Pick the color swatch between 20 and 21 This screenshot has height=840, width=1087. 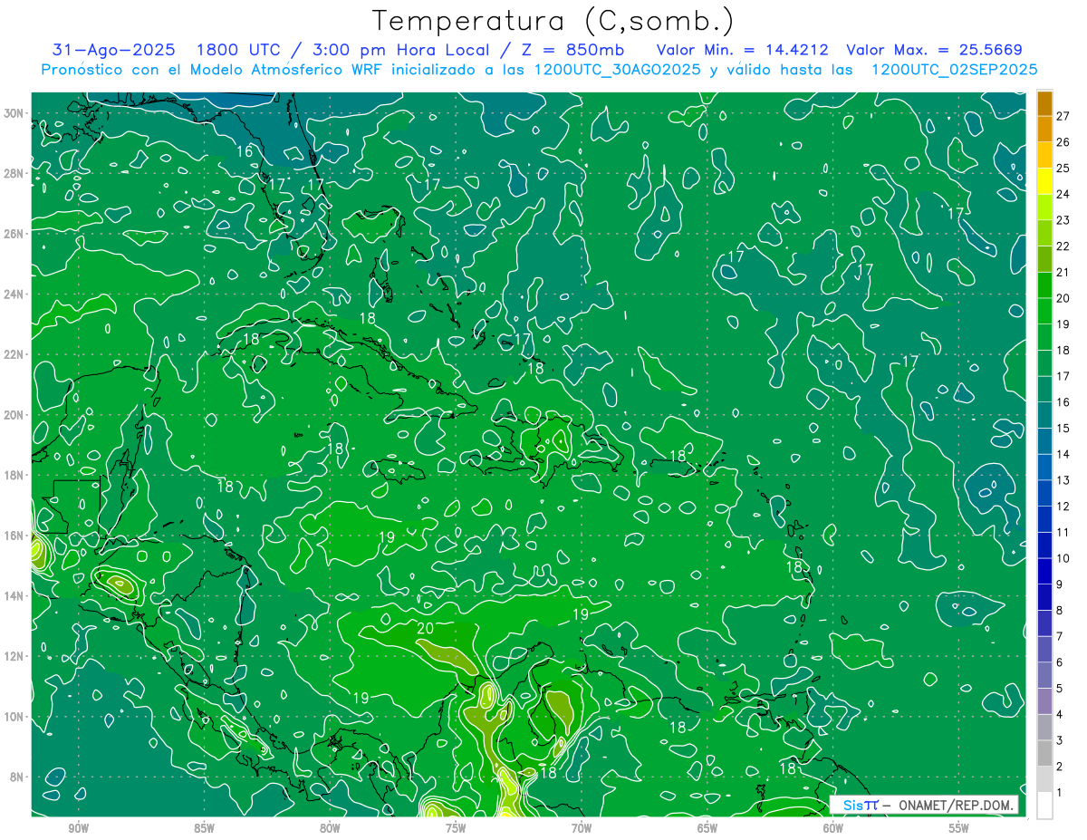pos(1044,285)
